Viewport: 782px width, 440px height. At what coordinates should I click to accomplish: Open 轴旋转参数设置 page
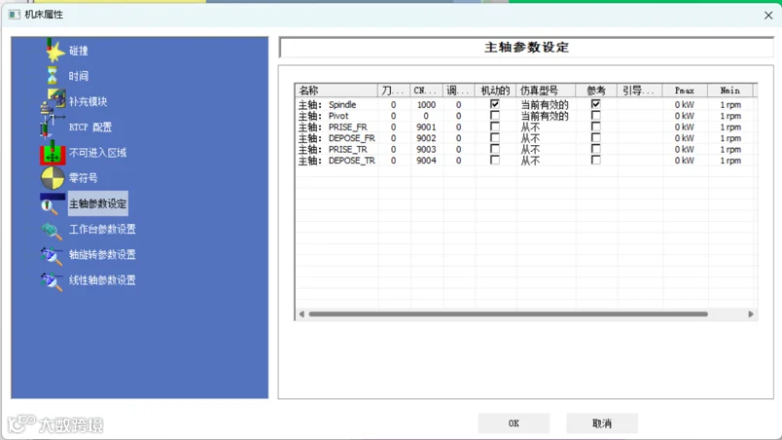point(102,254)
